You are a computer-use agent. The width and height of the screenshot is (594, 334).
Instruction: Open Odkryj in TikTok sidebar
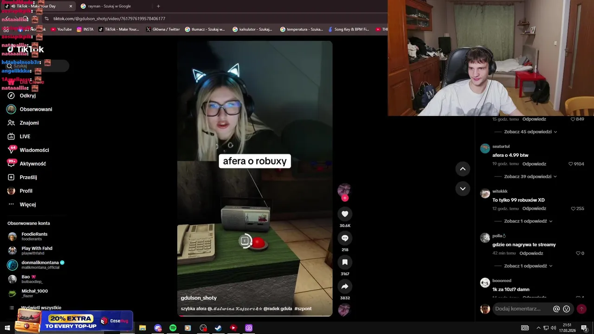point(28,96)
